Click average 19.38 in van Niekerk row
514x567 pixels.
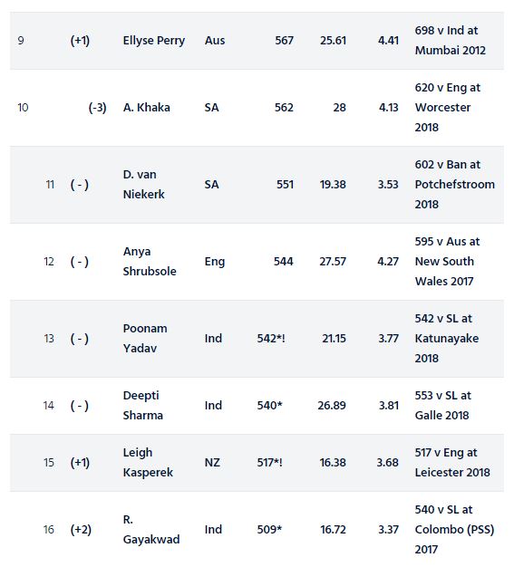tap(333, 185)
